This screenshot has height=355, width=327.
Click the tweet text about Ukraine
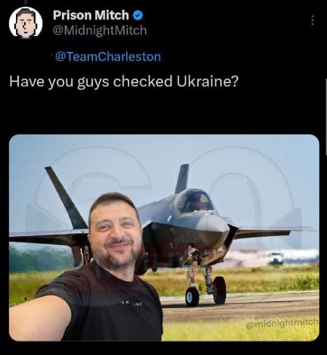tap(124, 81)
